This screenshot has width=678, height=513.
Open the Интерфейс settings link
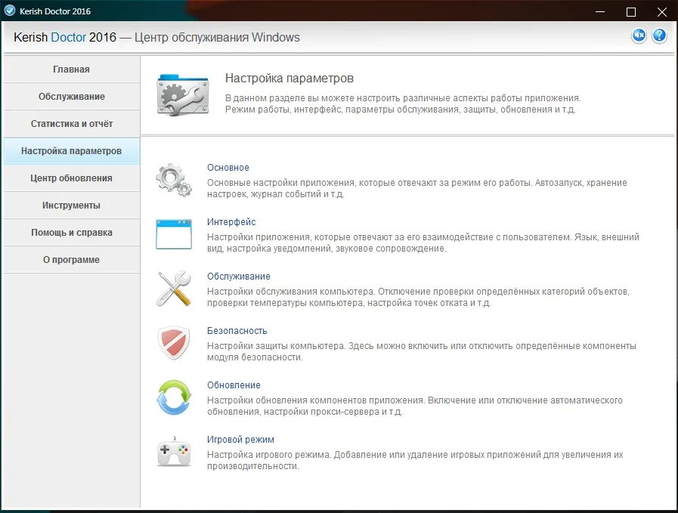(x=231, y=222)
